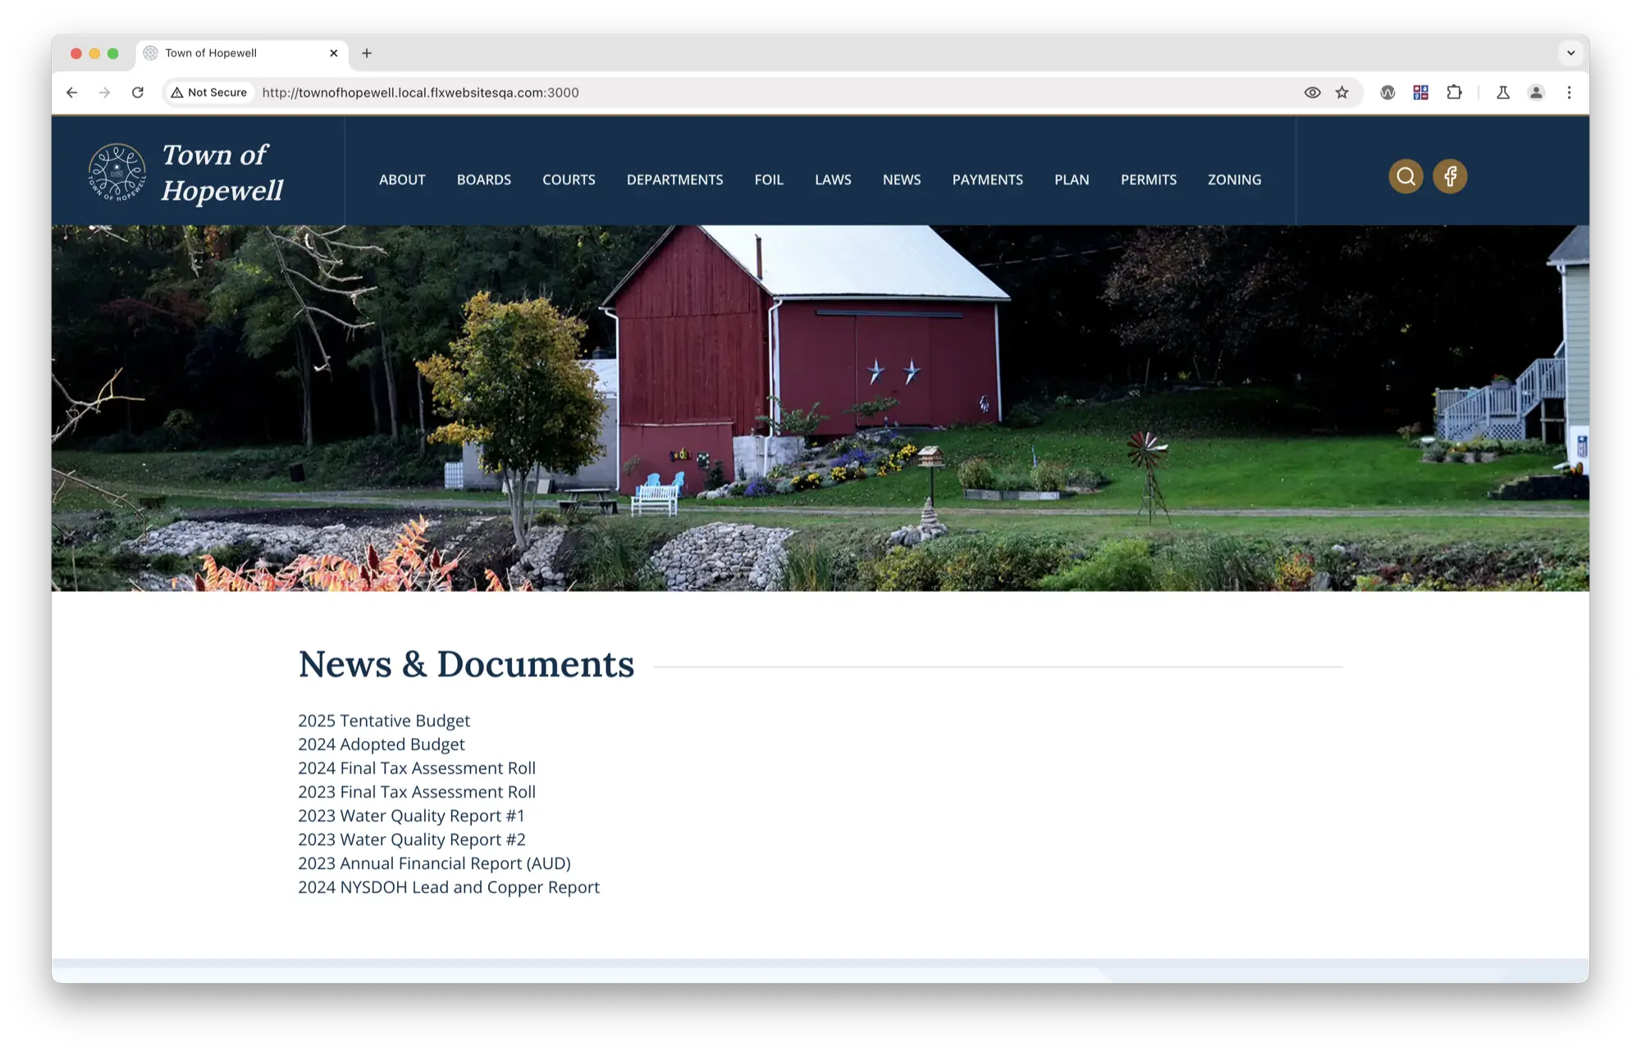Open the DEPARTMENTS navigation menu
Viewport: 1641px width, 1051px height.
674,180
